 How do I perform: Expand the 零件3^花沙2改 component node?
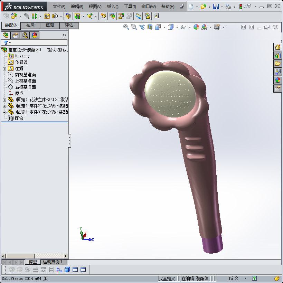(x=4, y=112)
